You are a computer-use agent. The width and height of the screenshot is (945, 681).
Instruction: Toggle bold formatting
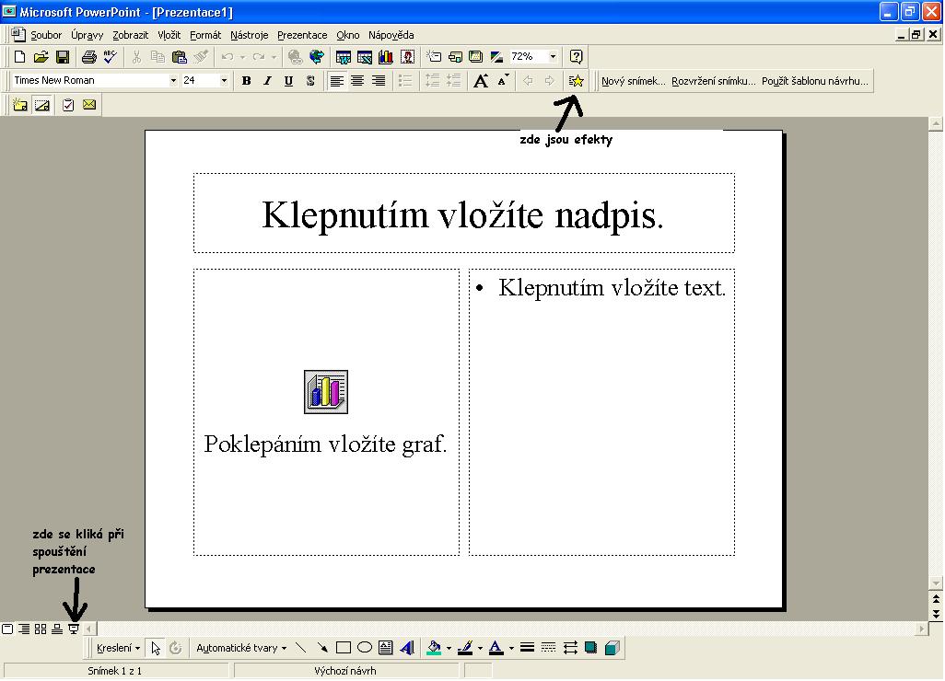246,81
